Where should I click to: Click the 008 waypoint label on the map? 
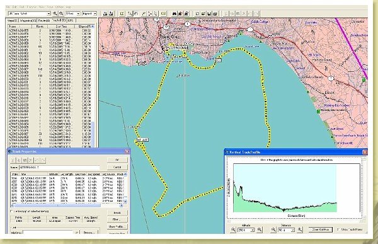pos(219,60)
